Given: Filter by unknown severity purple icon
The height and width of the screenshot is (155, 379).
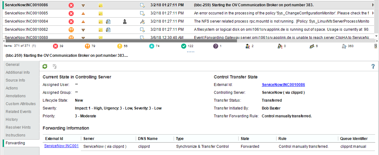Looking at the screenshot, I should click(x=216, y=46).
